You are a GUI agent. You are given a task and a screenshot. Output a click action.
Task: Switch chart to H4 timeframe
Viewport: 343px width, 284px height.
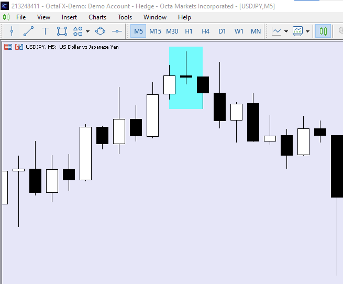205,31
